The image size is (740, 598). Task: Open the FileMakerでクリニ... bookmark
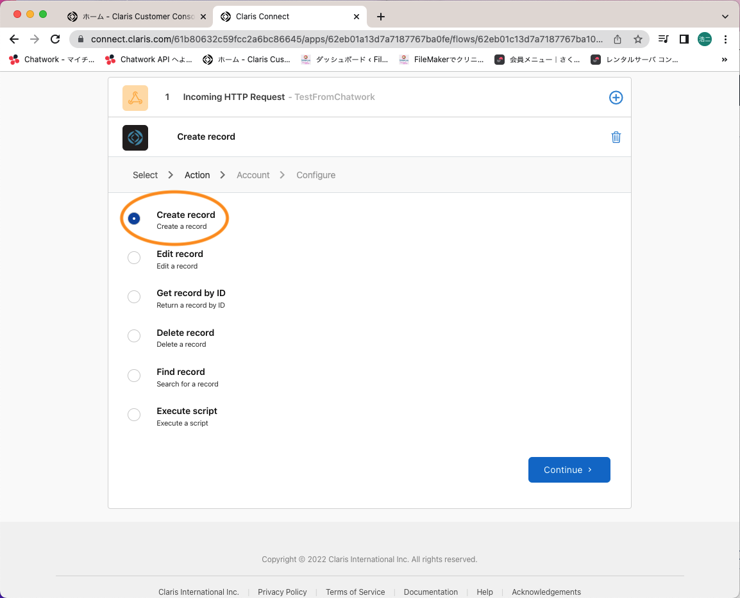click(441, 60)
